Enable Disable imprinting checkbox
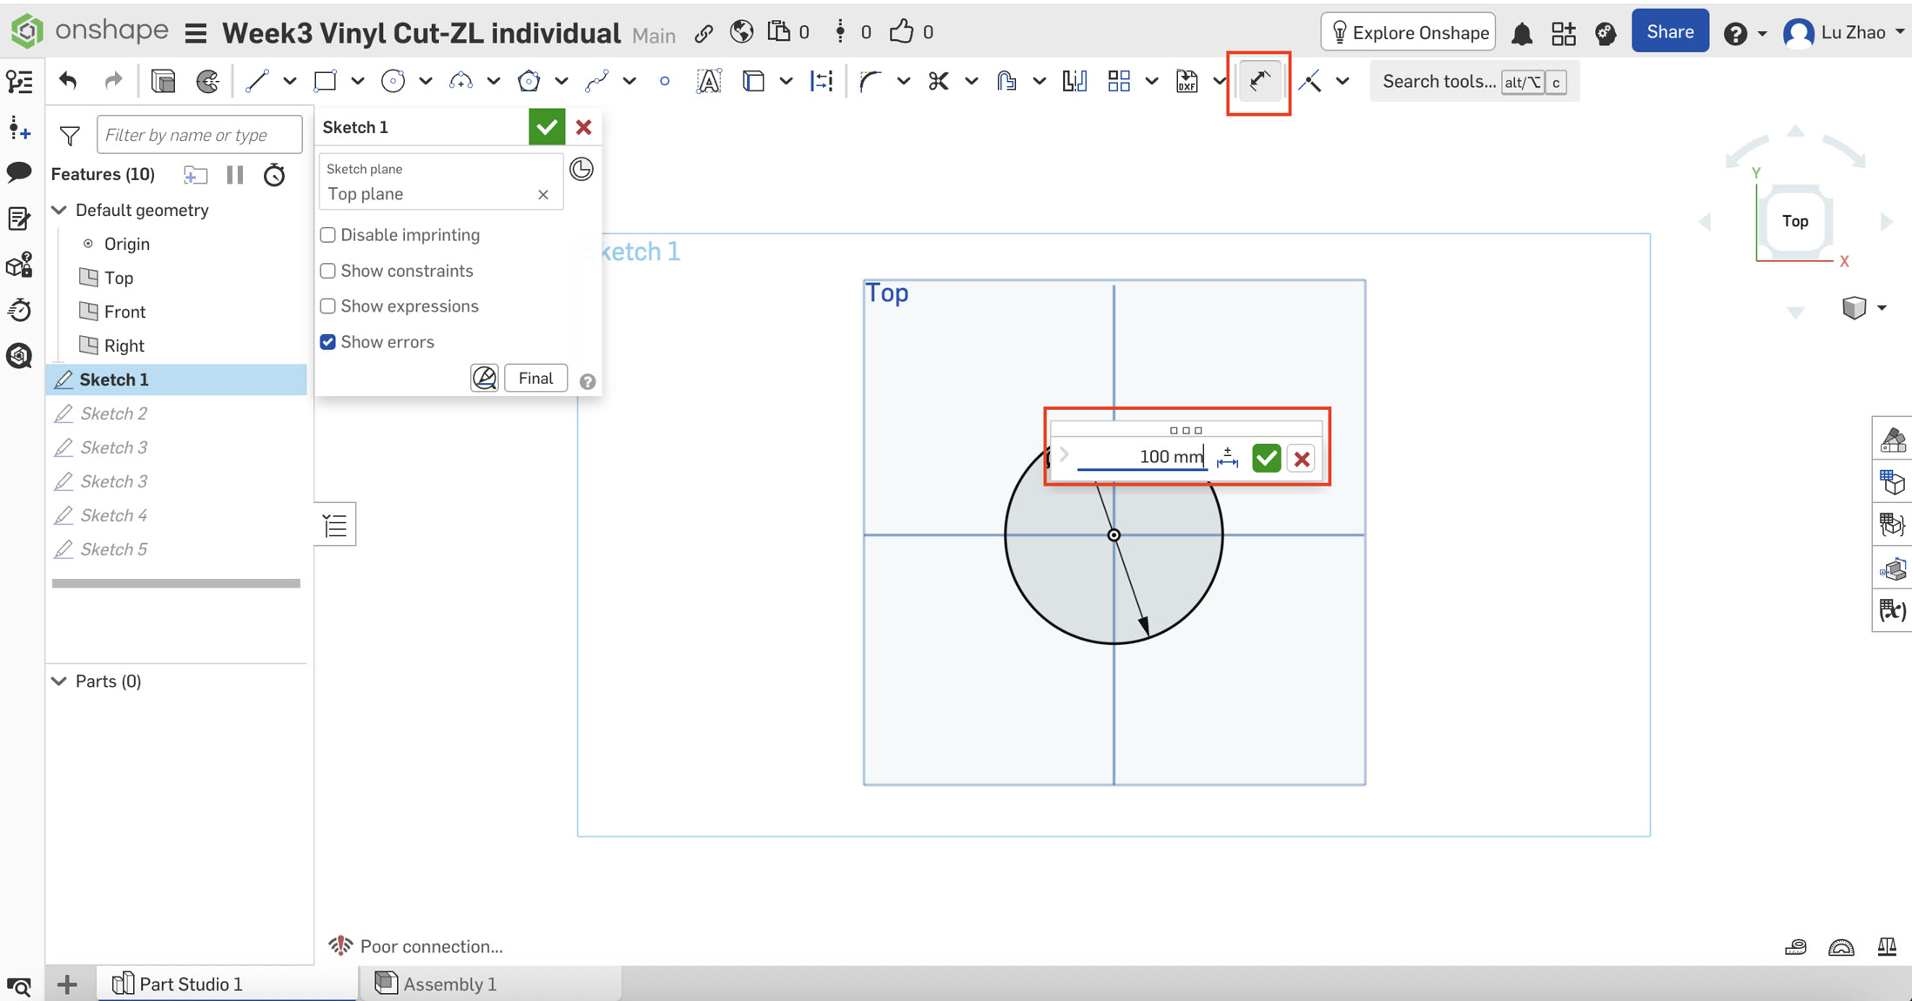 pyautogui.click(x=328, y=235)
